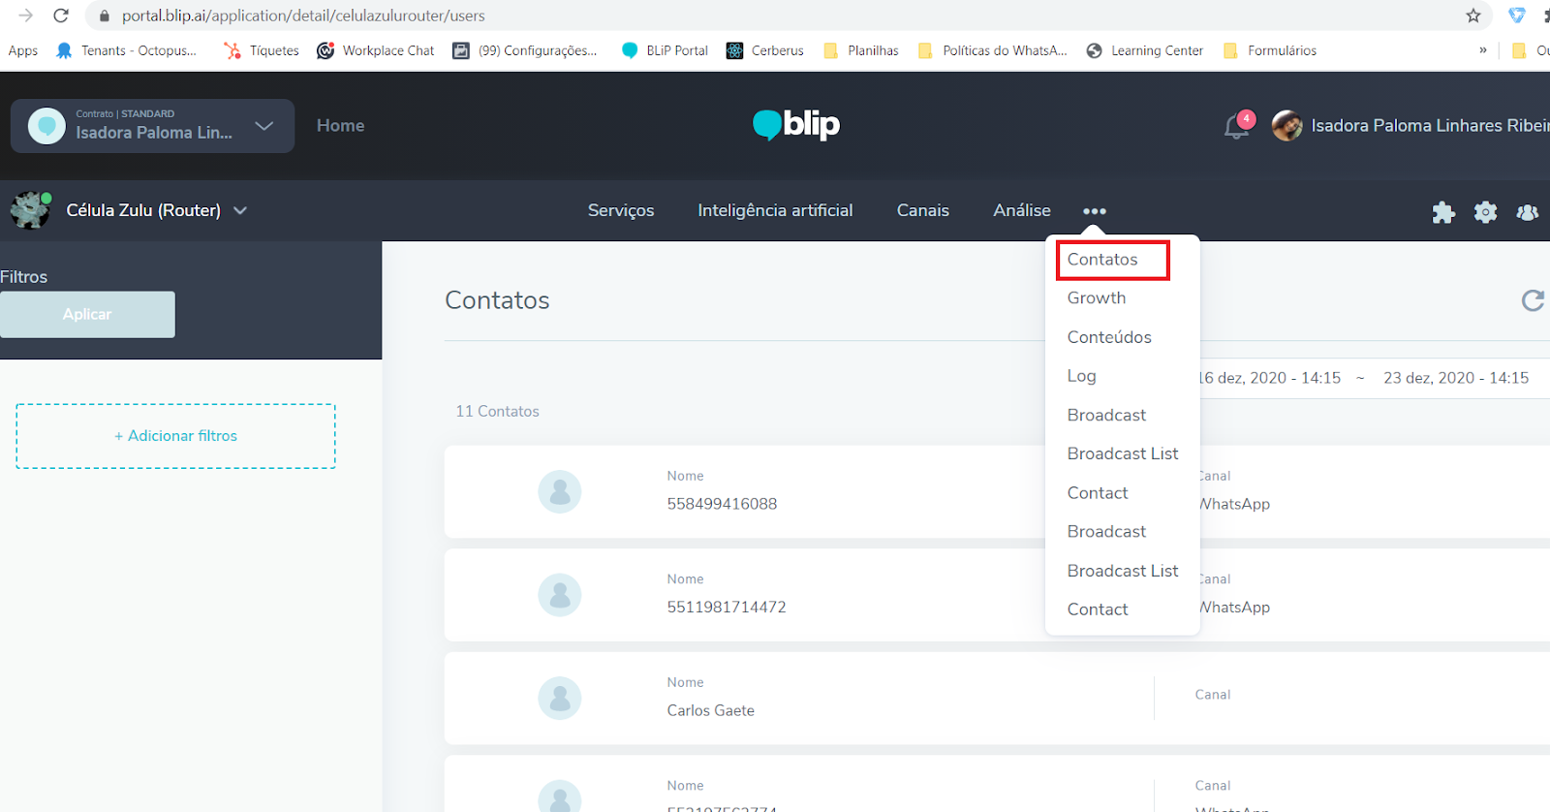Click the Aplicar filters button
Viewport: 1550px width, 812px height.
87,315
